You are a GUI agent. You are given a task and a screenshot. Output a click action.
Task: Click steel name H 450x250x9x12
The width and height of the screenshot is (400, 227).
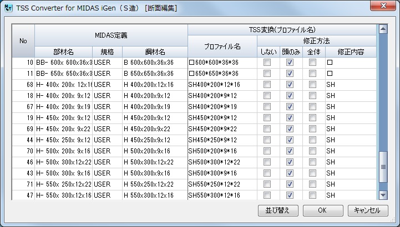click(x=155, y=140)
